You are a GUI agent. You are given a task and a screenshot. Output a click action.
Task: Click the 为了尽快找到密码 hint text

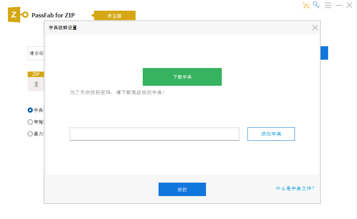pos(117,93)
